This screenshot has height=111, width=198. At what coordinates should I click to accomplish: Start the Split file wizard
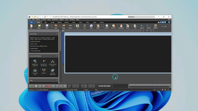click(x=44, y=72)
